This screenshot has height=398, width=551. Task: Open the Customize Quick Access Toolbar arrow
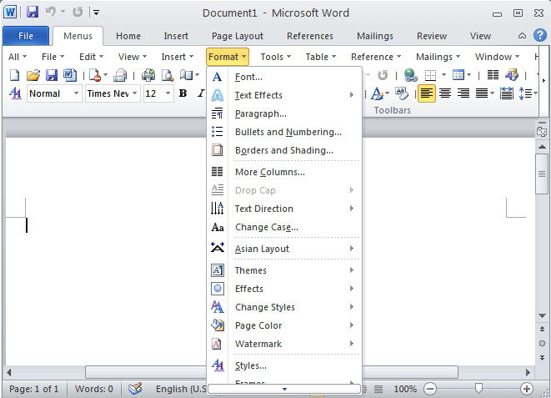point(96,13)
